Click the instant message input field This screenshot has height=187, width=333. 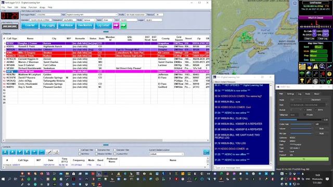click(x=243, y=167)
